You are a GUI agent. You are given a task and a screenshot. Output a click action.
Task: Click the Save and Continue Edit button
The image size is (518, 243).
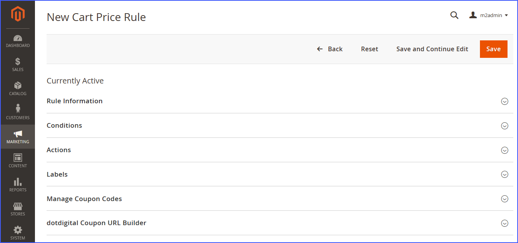pyautogui.click(x=432, y=49)
